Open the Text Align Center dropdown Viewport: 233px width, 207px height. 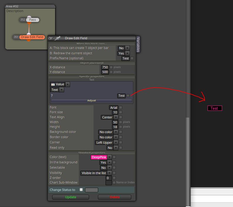pyautogui.click(x=116, y=117)
